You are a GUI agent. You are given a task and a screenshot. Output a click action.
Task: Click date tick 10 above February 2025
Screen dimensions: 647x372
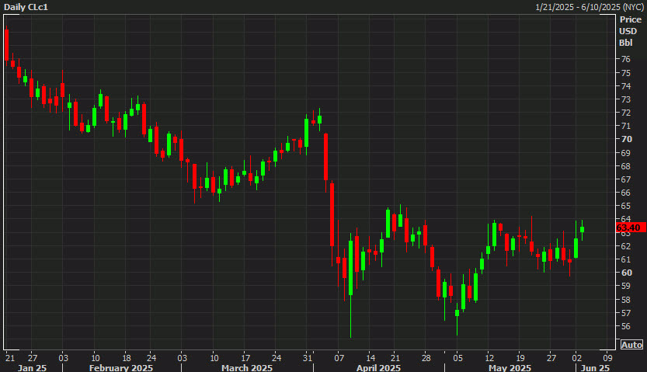point(96,358)
